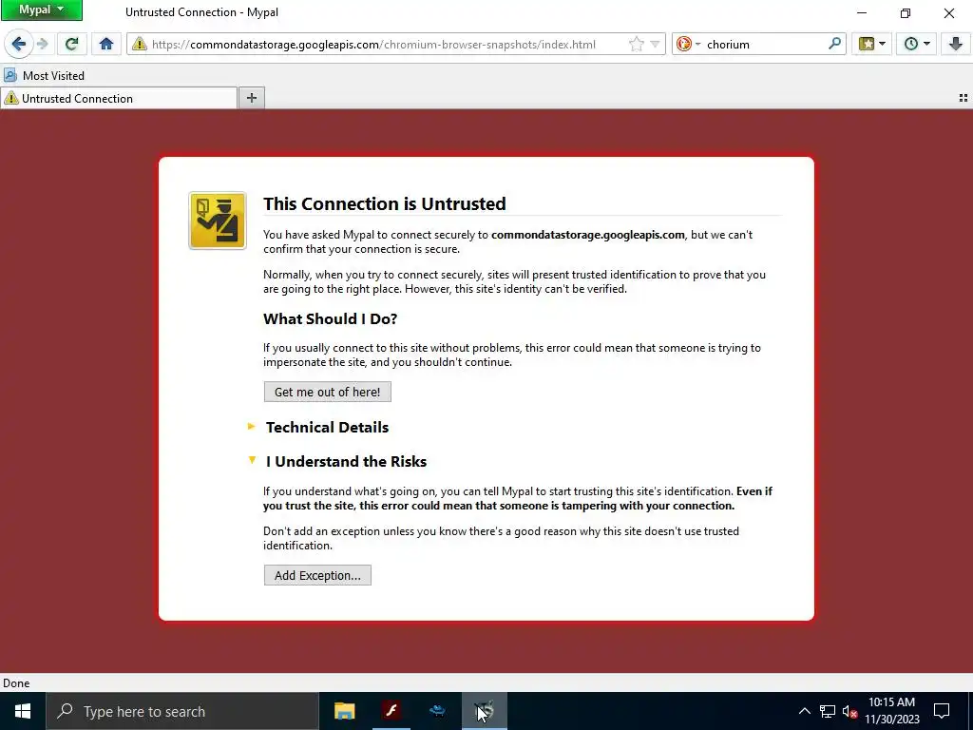Restore down the Mypal window
Viewport: 973px width, 730px height.
click(906, 12)
